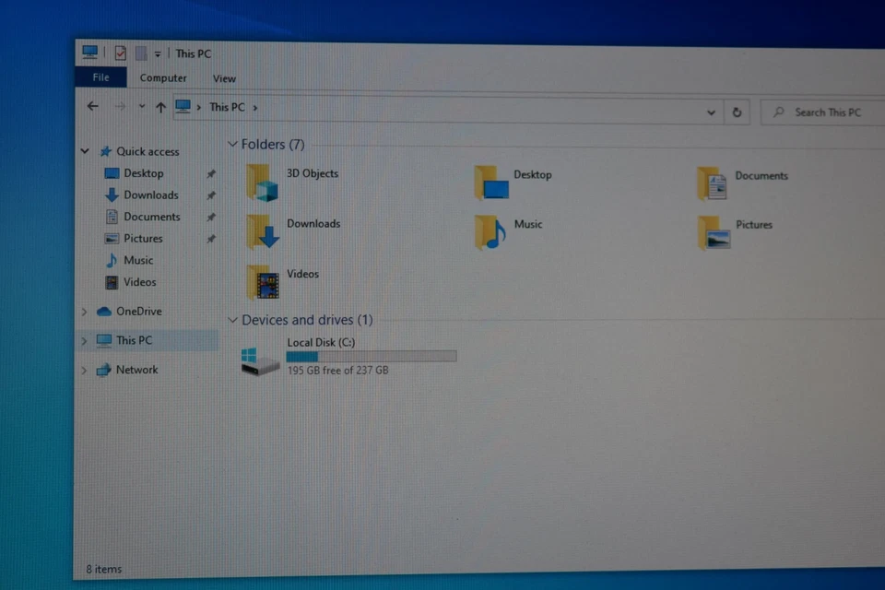
Task: Collapse the Devices and drives section
Action: [232, 320]
